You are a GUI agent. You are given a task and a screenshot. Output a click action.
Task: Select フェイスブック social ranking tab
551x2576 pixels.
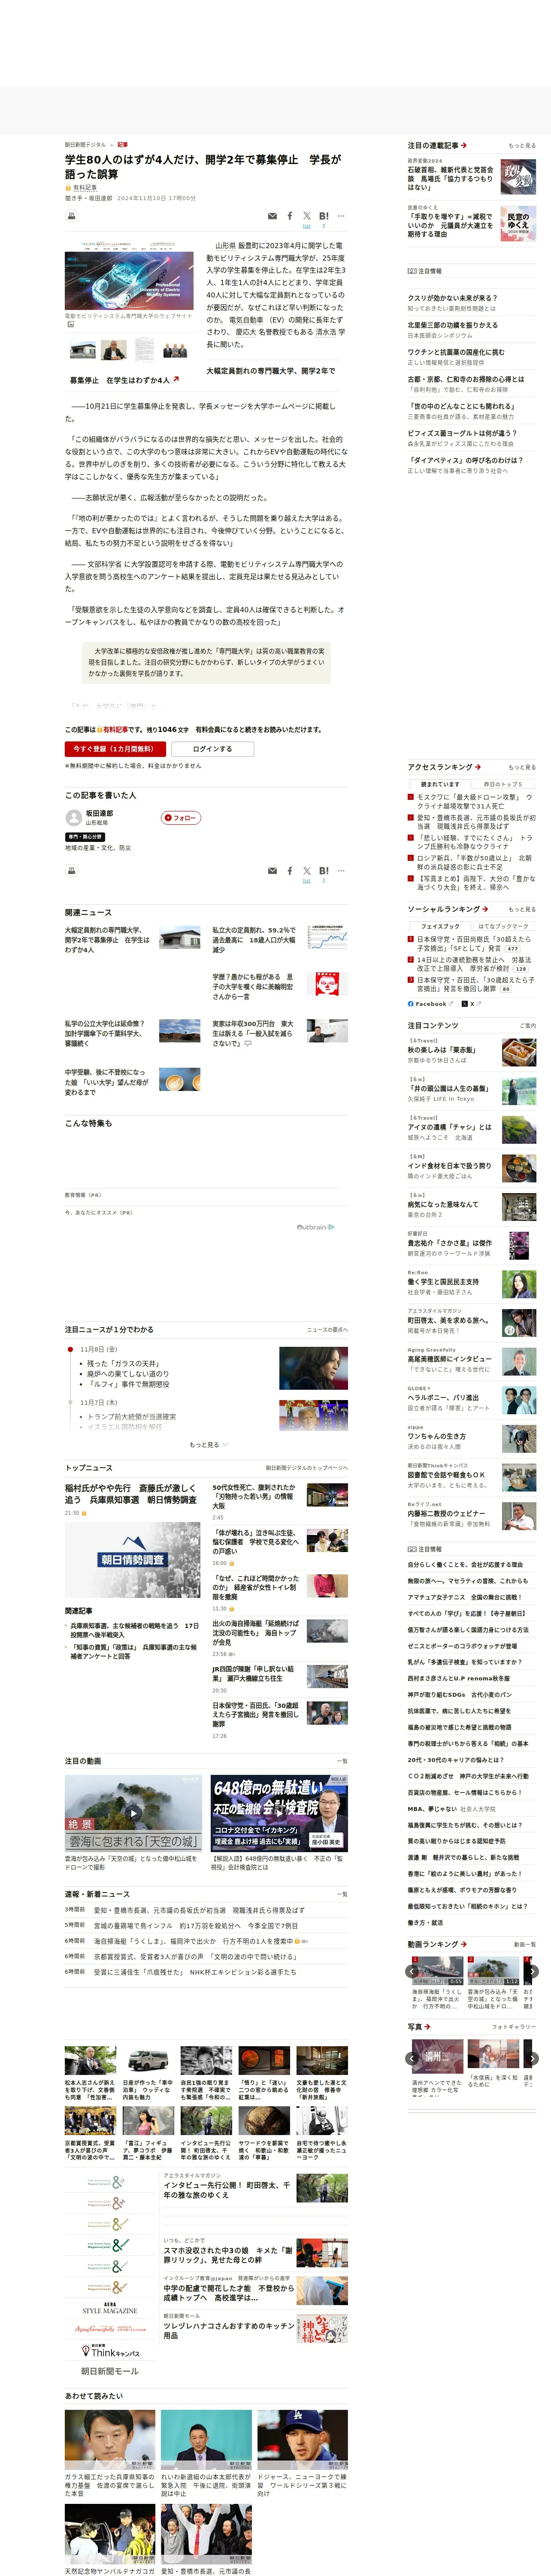coord(440,926)
